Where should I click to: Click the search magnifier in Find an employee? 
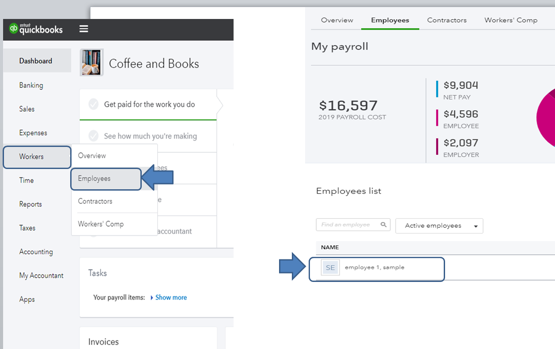pyautogui.click(x=384, y=225)
